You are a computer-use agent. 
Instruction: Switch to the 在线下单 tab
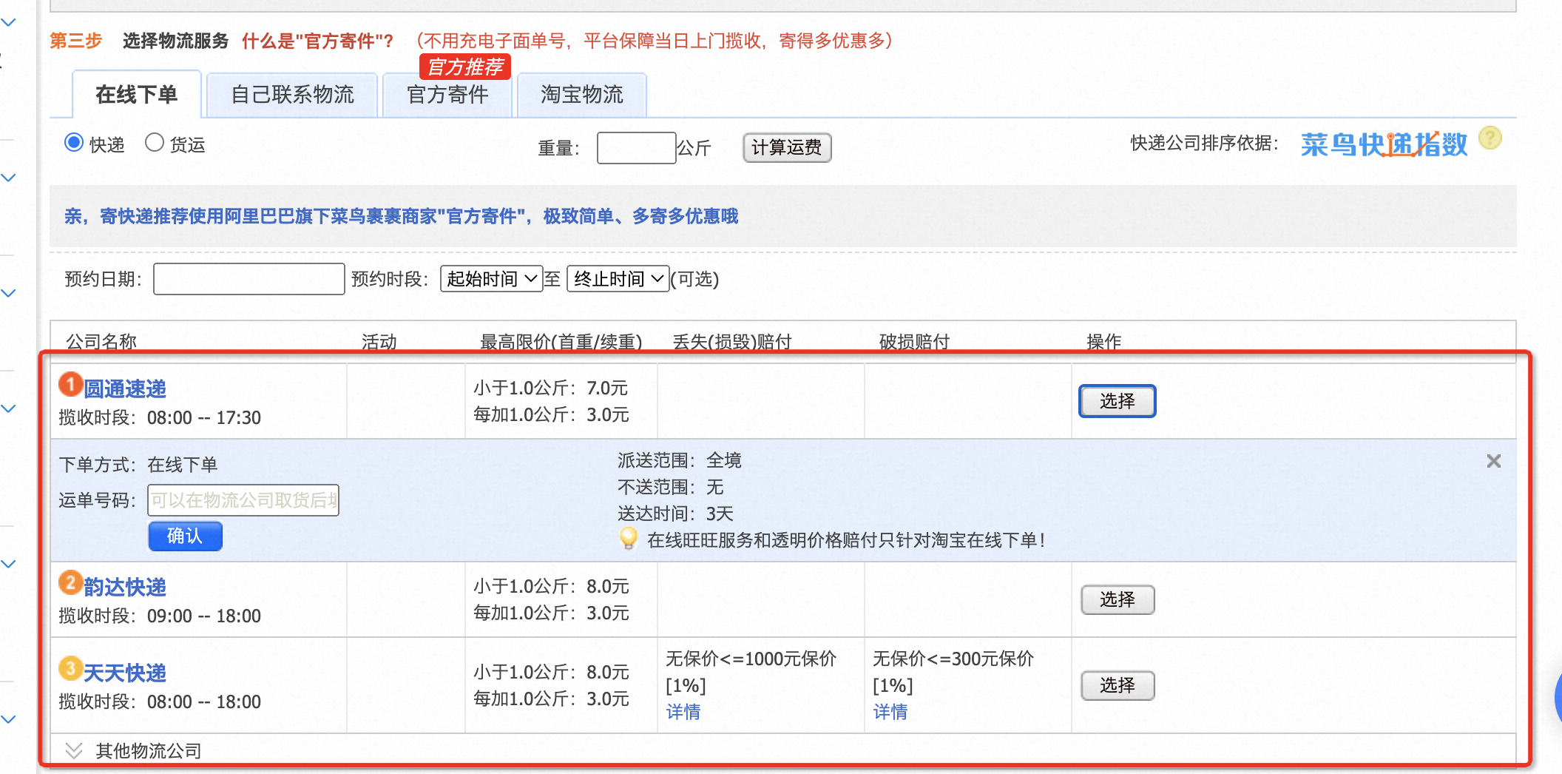pos(137,94)
